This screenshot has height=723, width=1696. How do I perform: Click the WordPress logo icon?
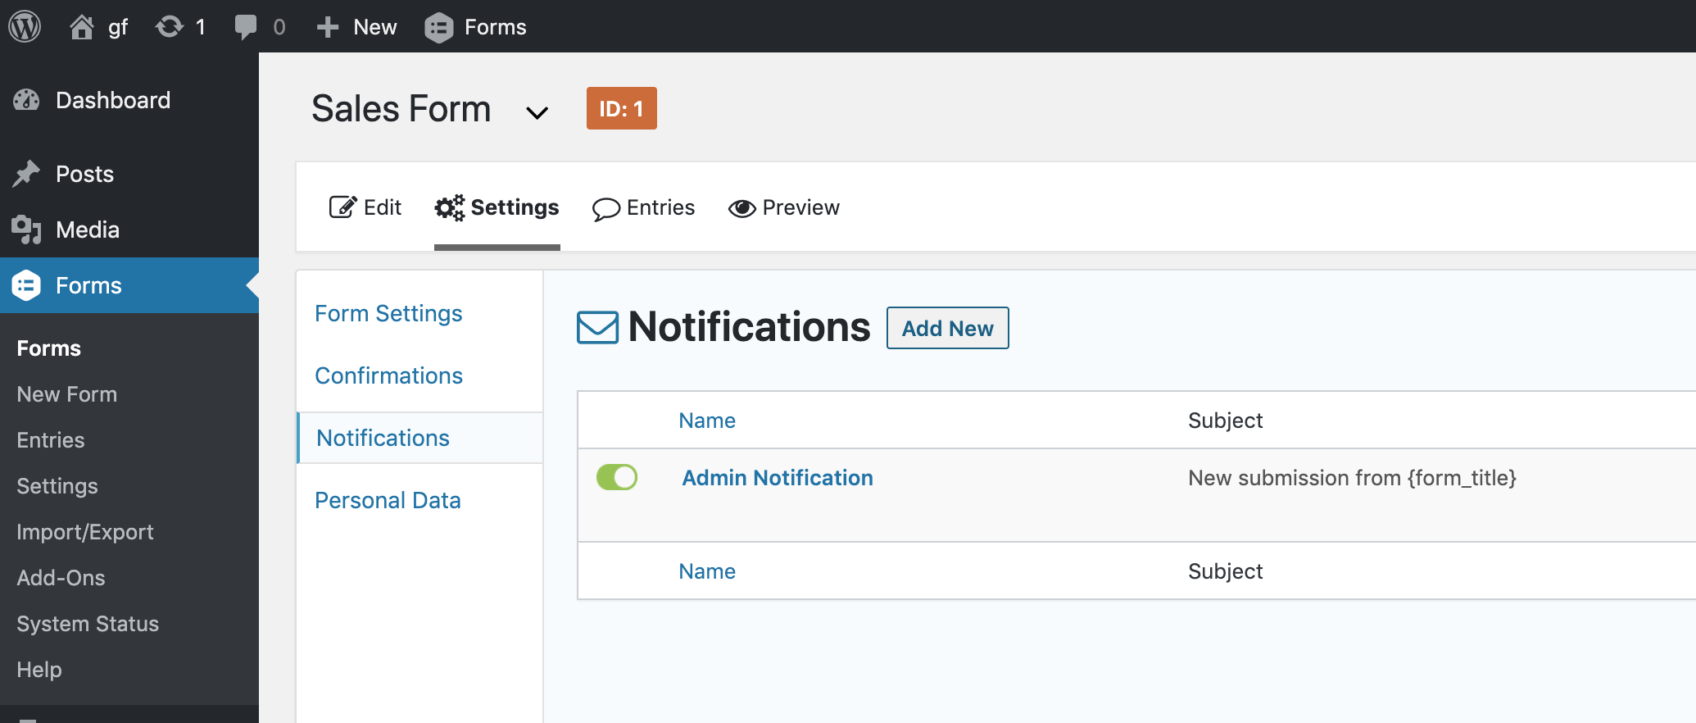pyautogui.click(x=25, y=26)
